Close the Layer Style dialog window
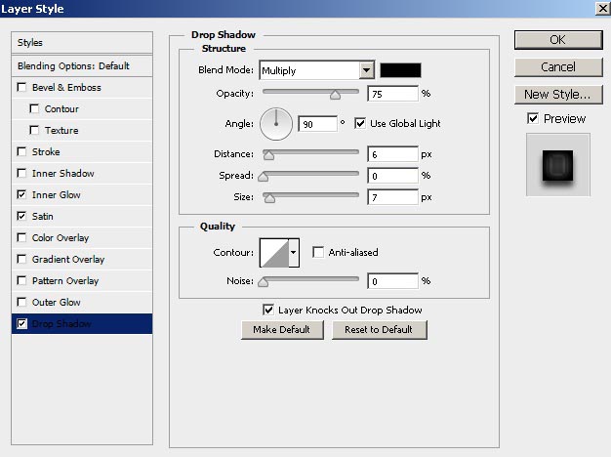This screenshot has width=611, height=457. 603,9
